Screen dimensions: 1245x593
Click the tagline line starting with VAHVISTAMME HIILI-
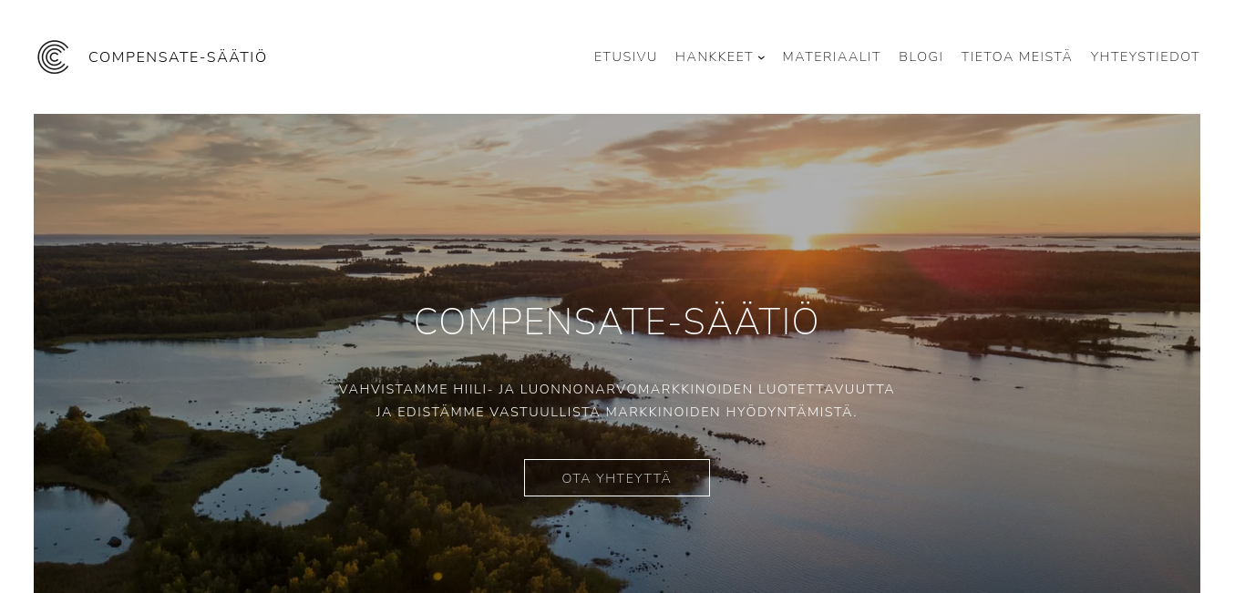[617, 389]
